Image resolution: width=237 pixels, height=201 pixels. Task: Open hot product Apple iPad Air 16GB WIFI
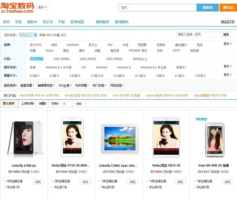tap(40, 95)
